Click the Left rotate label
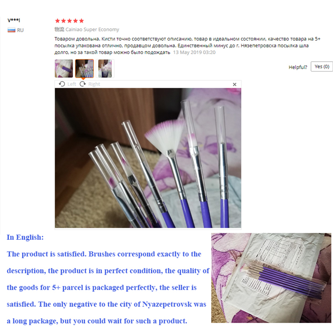Viewport: 333px width, 333px height. click(72, 84)
